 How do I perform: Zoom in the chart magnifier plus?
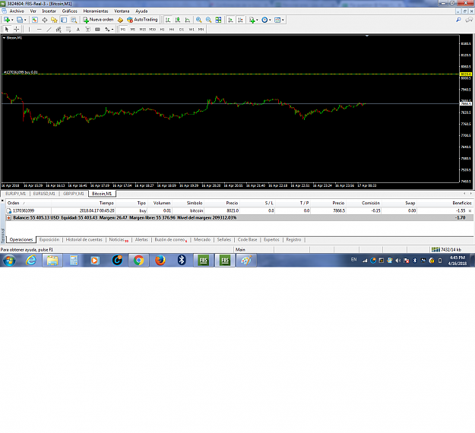click(198, 20)
